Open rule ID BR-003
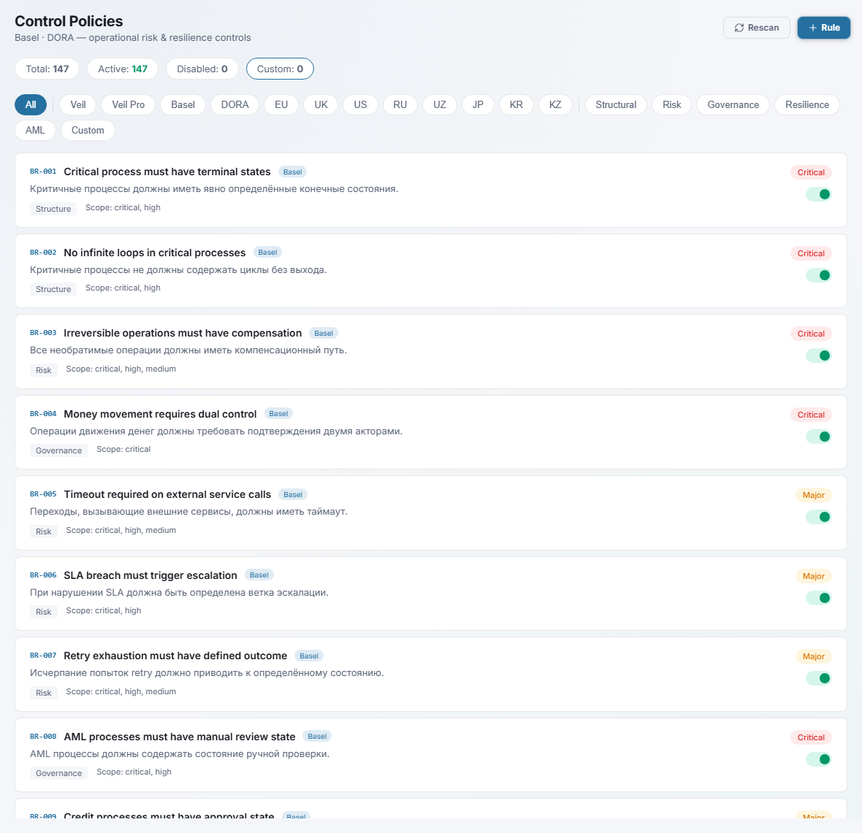This screenshot has width=862, height=833. coord(43,333)
